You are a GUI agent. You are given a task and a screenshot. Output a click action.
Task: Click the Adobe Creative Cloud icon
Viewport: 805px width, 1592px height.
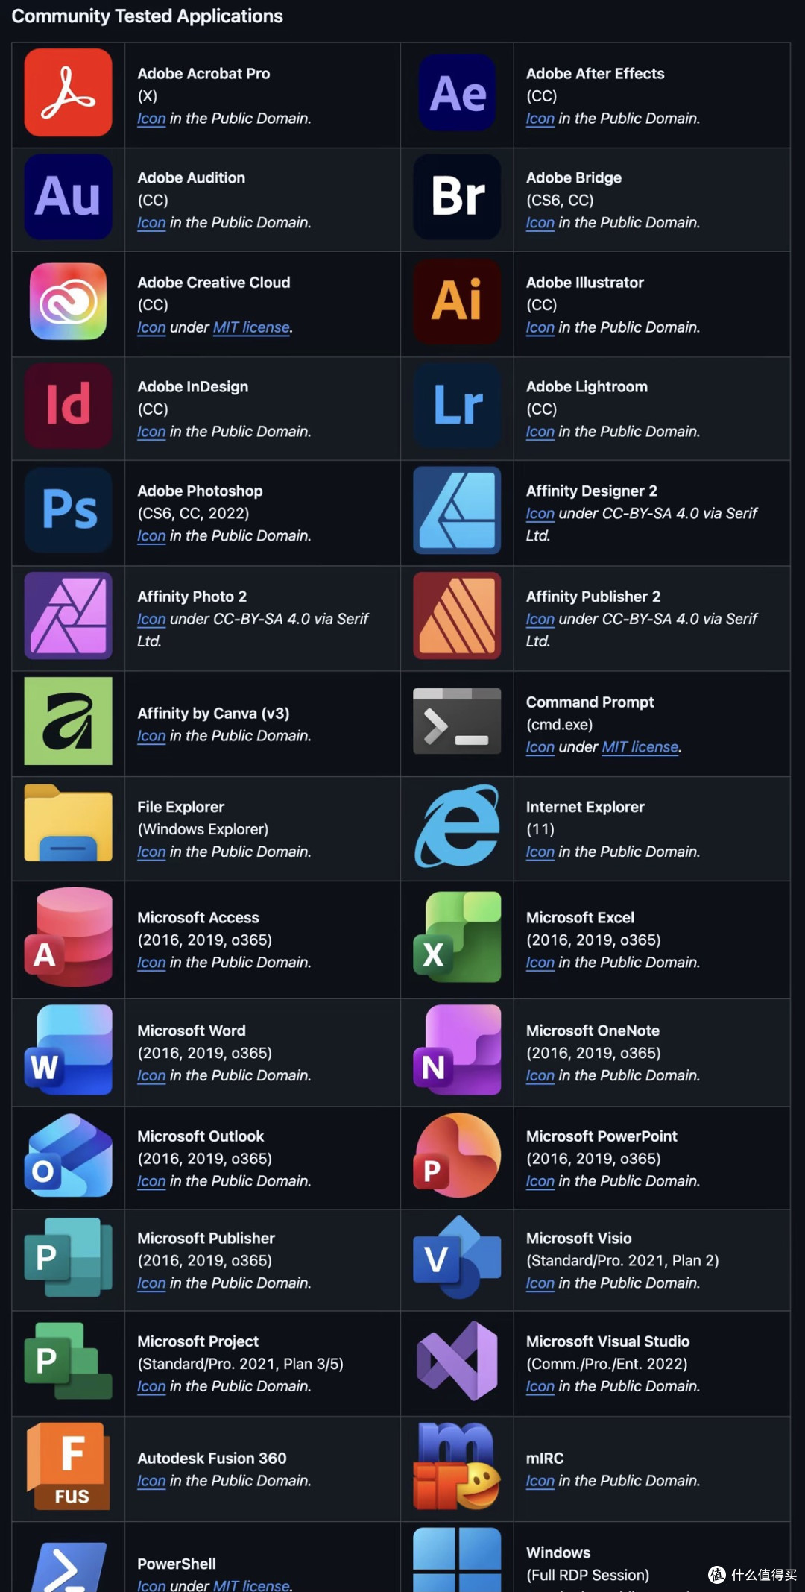(69, 301)
